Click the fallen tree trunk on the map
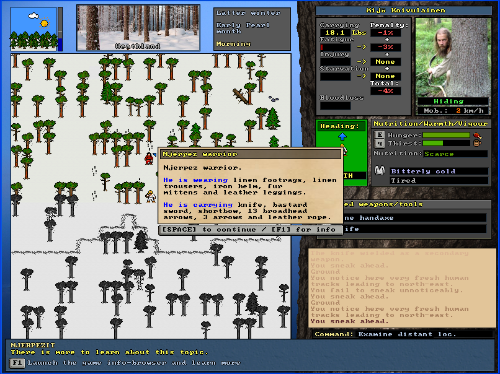 (241, 96)
